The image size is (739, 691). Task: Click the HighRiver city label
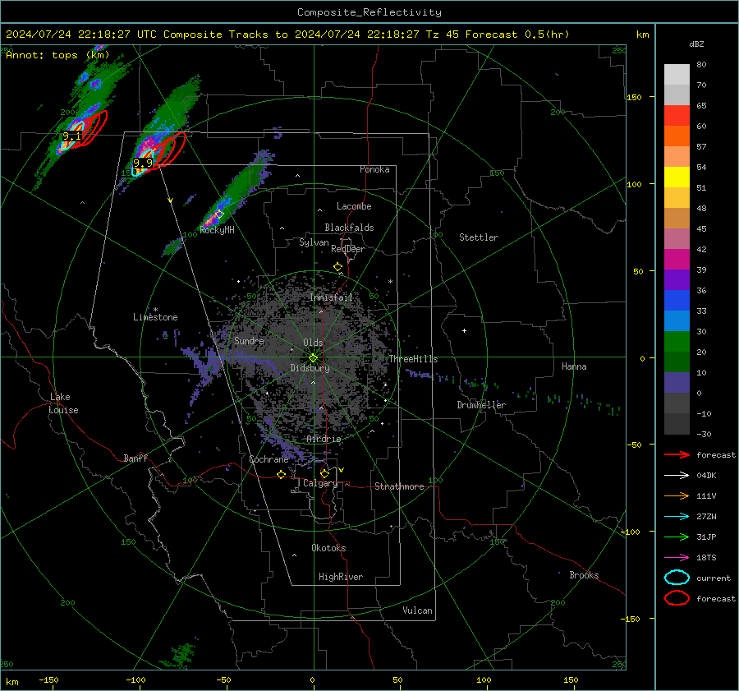click(341, 577)
